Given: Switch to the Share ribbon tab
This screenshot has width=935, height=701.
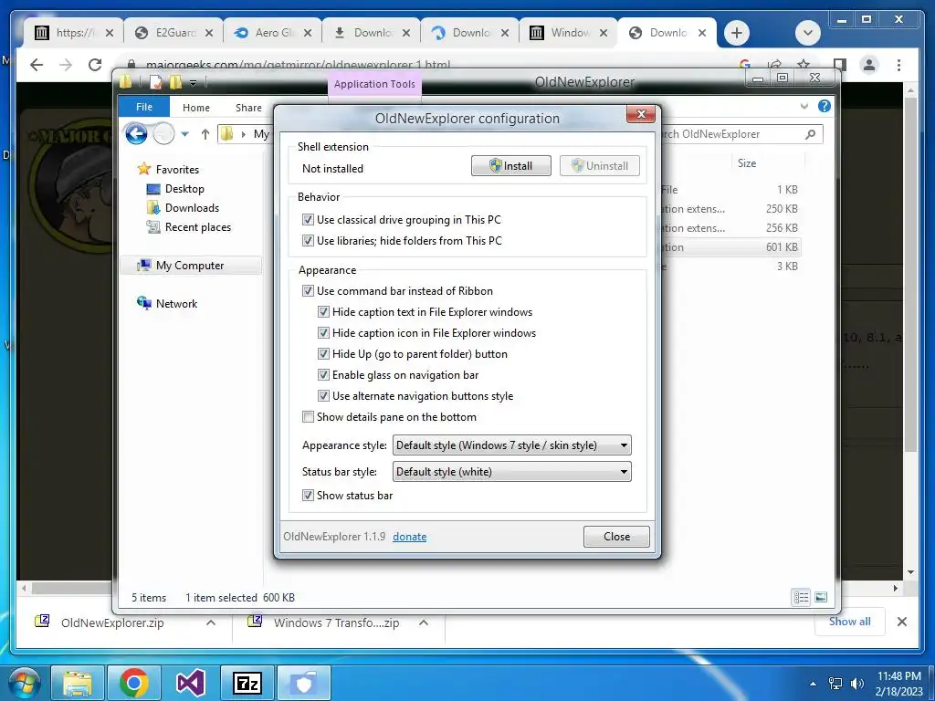Looking at the screenshot, I should 248,108.
